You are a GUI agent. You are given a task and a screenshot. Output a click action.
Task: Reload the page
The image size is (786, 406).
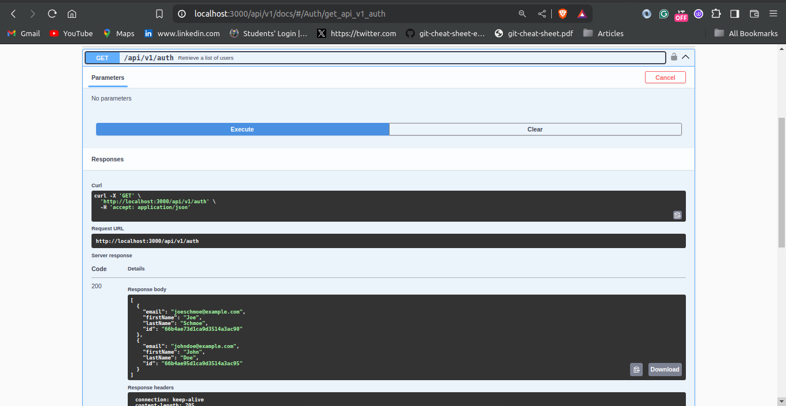pyautogui.click(x=52, y=14)
